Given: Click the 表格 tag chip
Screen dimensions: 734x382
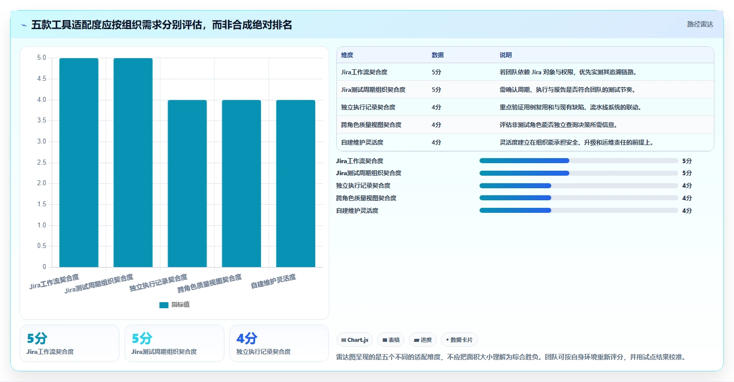Looking at the screenshot, I should (x=391, y=340).
